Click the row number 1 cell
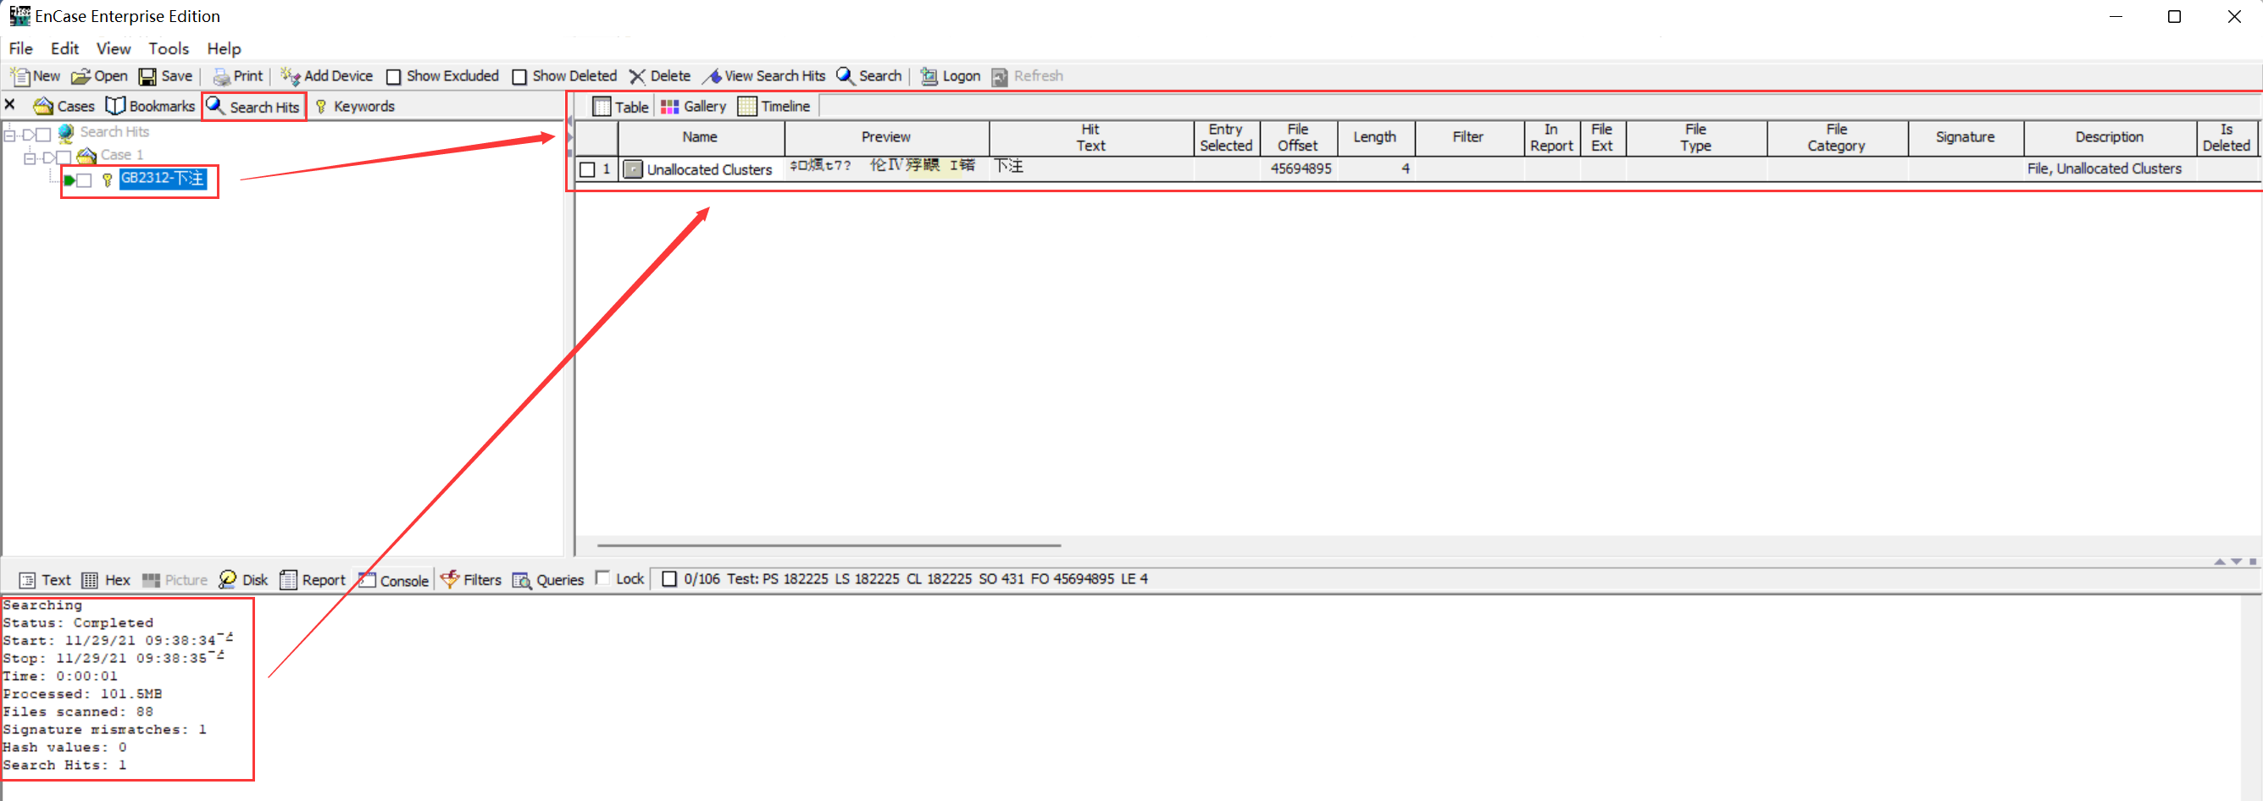 tap(606, 168)
